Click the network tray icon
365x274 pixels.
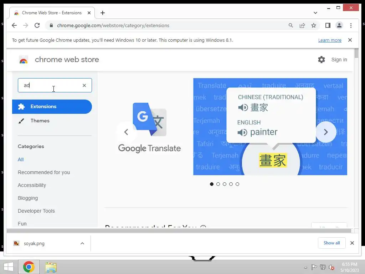pyautogui.click(x=323, y=267)
